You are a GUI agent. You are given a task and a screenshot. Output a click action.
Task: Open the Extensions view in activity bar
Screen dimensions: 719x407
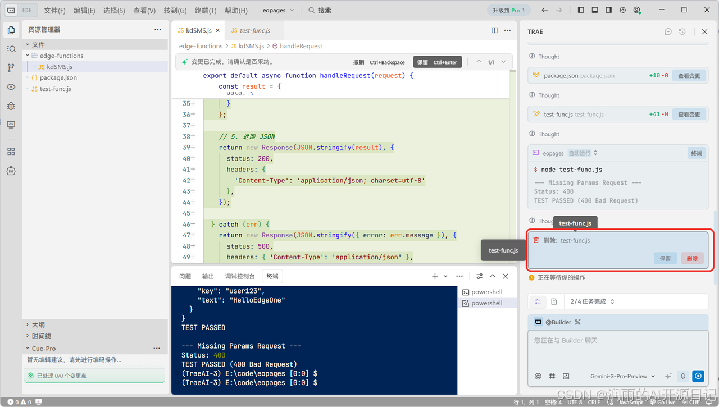11,152
